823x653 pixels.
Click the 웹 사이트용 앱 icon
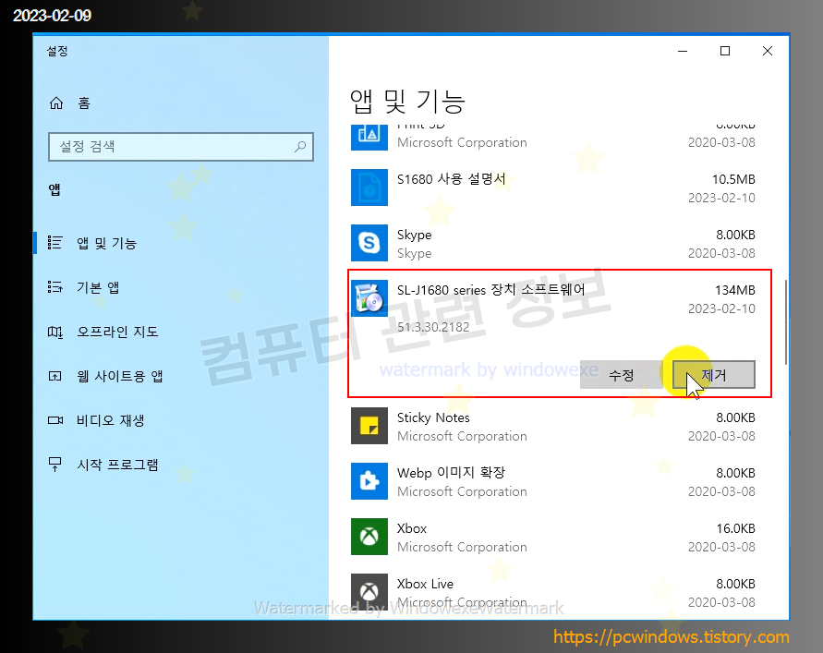click(55, 376)
